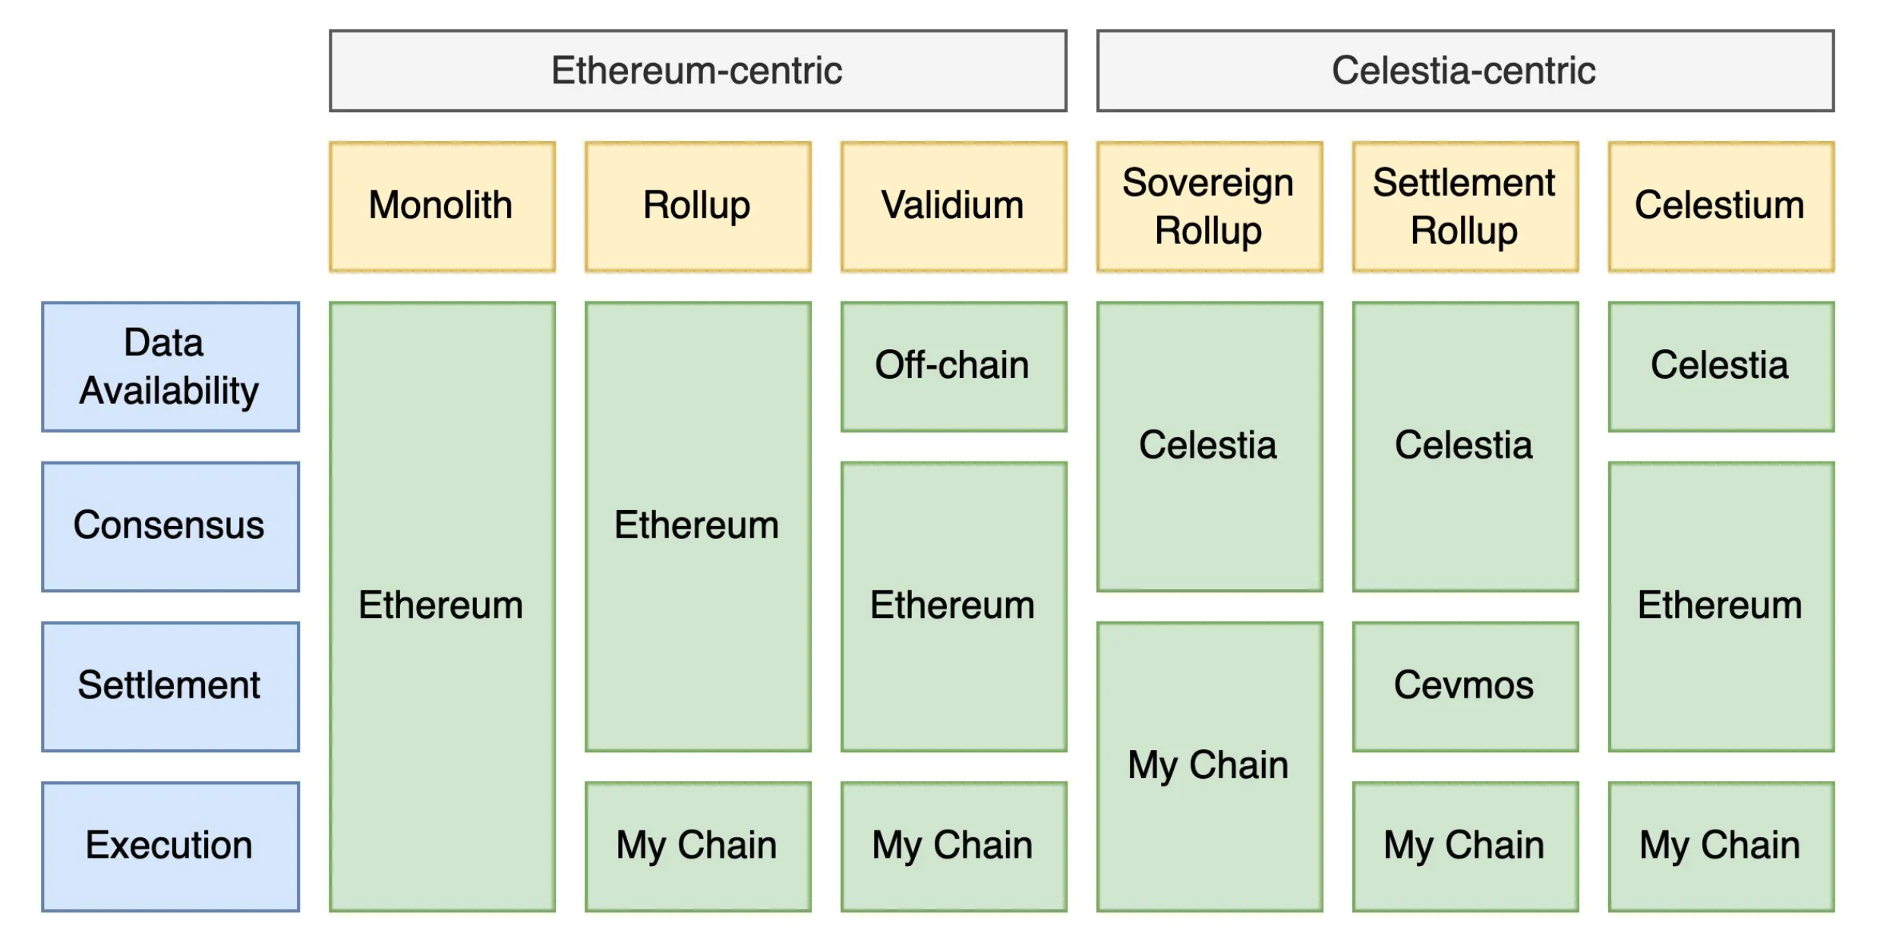1877x939 pixels.
Task: Select the tall Ethereum block under Monolith
Action: tap(442, 607)
